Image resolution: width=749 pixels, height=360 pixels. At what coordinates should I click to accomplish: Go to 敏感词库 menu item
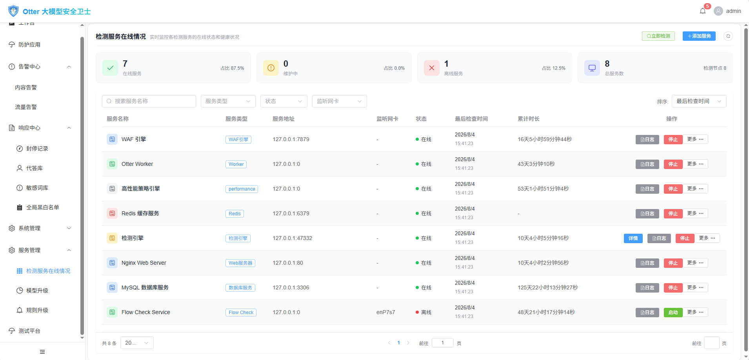37,188
